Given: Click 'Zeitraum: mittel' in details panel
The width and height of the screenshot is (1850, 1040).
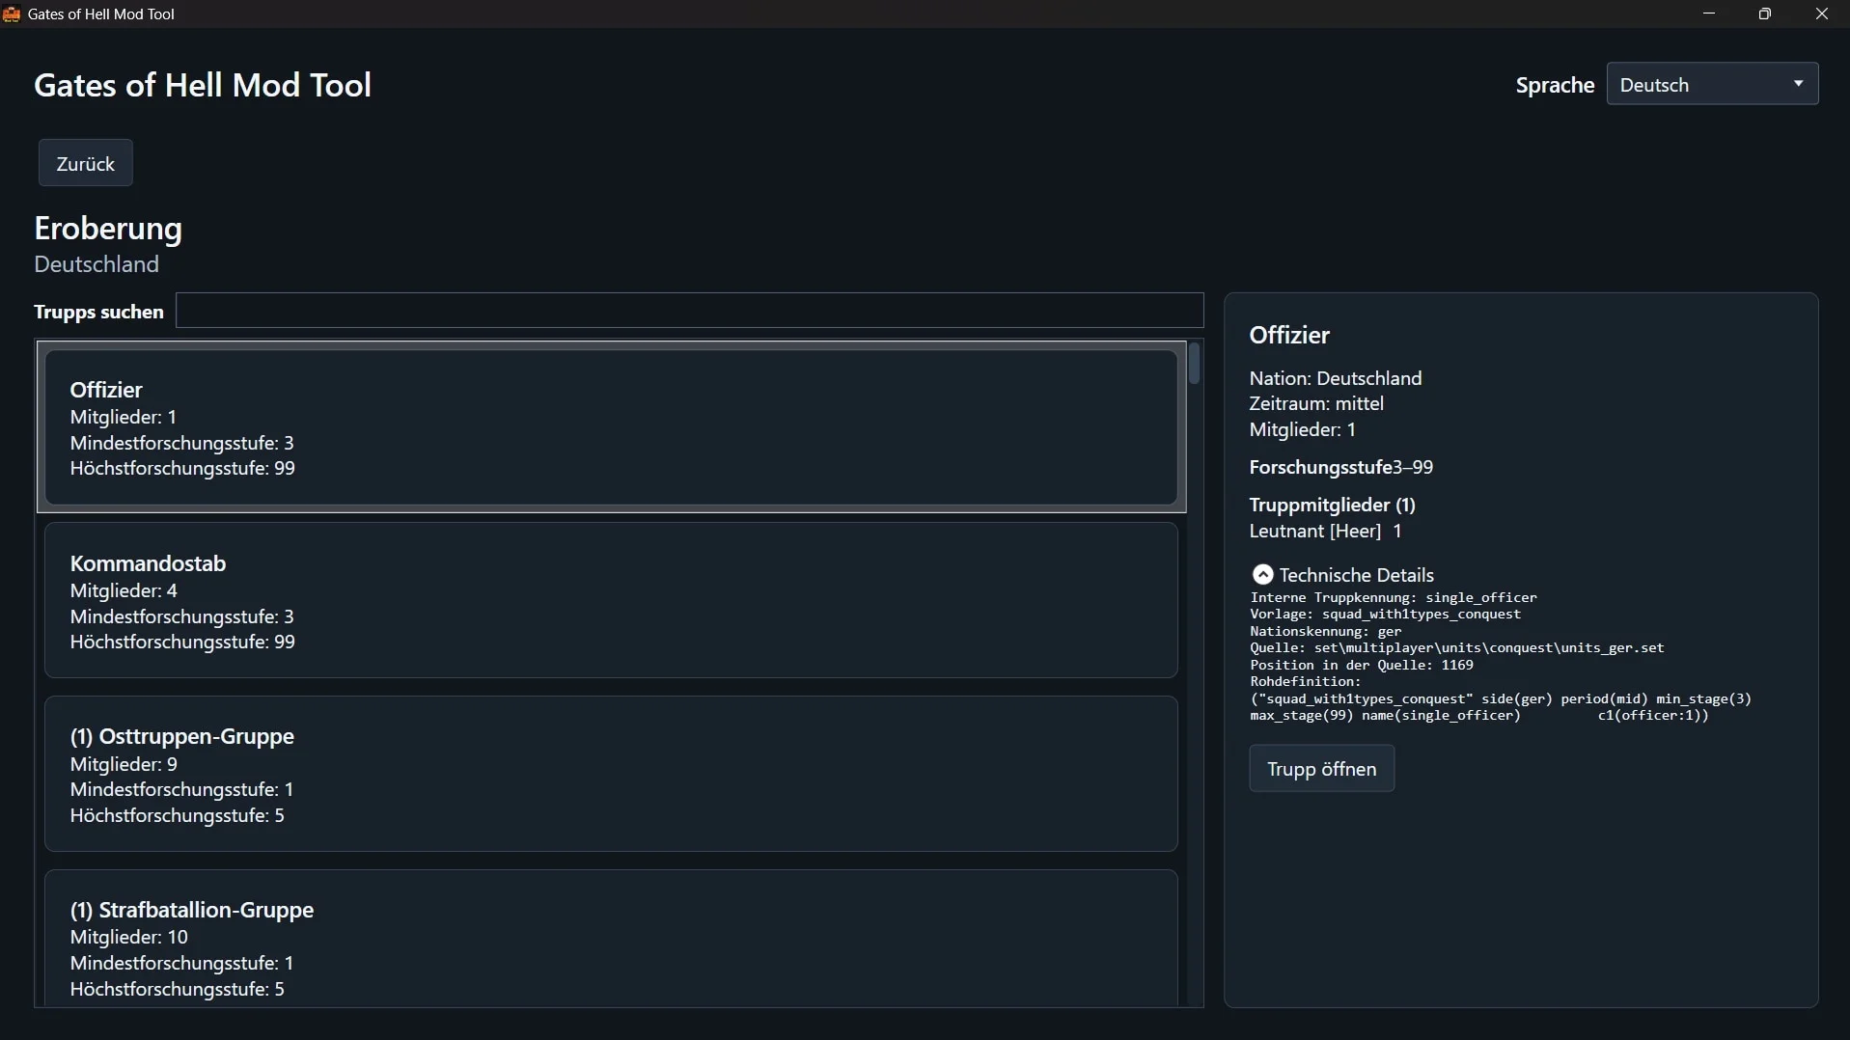Looking at the screenshot, I should (1316, 404).
